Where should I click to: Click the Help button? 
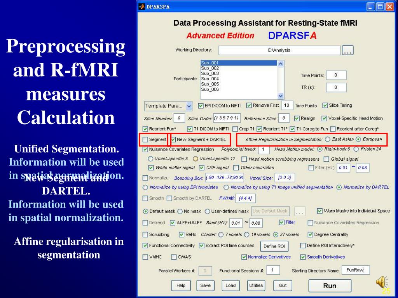181,286
